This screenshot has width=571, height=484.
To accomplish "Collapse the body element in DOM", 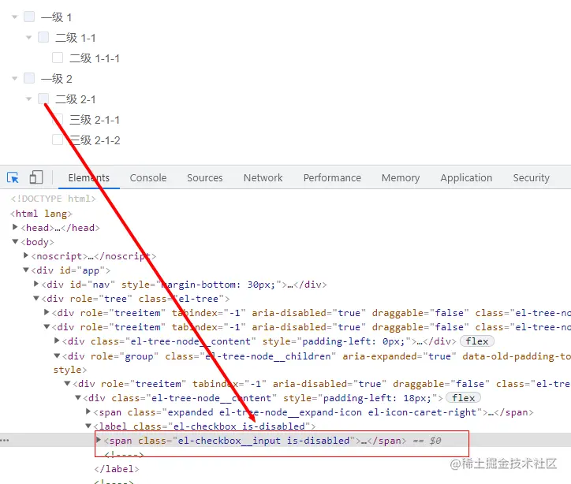I will (x=15, y=241).
